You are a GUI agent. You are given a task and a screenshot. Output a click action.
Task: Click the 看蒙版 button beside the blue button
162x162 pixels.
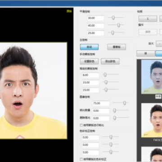coord(117,47)
